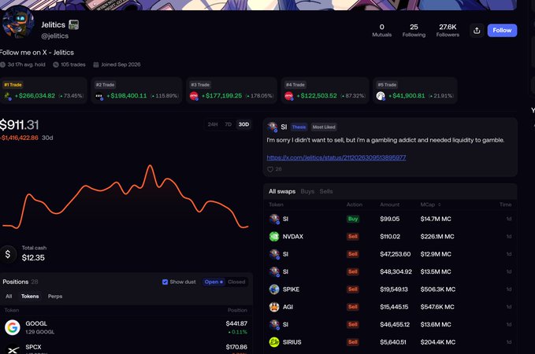Click the SIRIUS token icon

coord(274,342)
